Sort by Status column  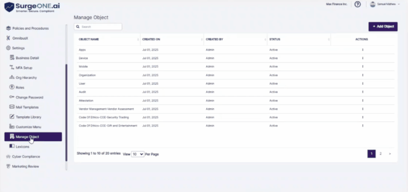(x=329, y=40)
